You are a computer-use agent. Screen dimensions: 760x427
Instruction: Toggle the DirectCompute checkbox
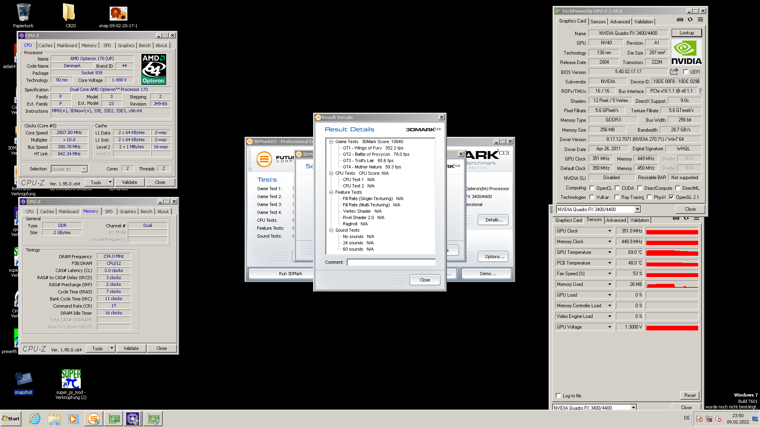click(x=640, y=188)
